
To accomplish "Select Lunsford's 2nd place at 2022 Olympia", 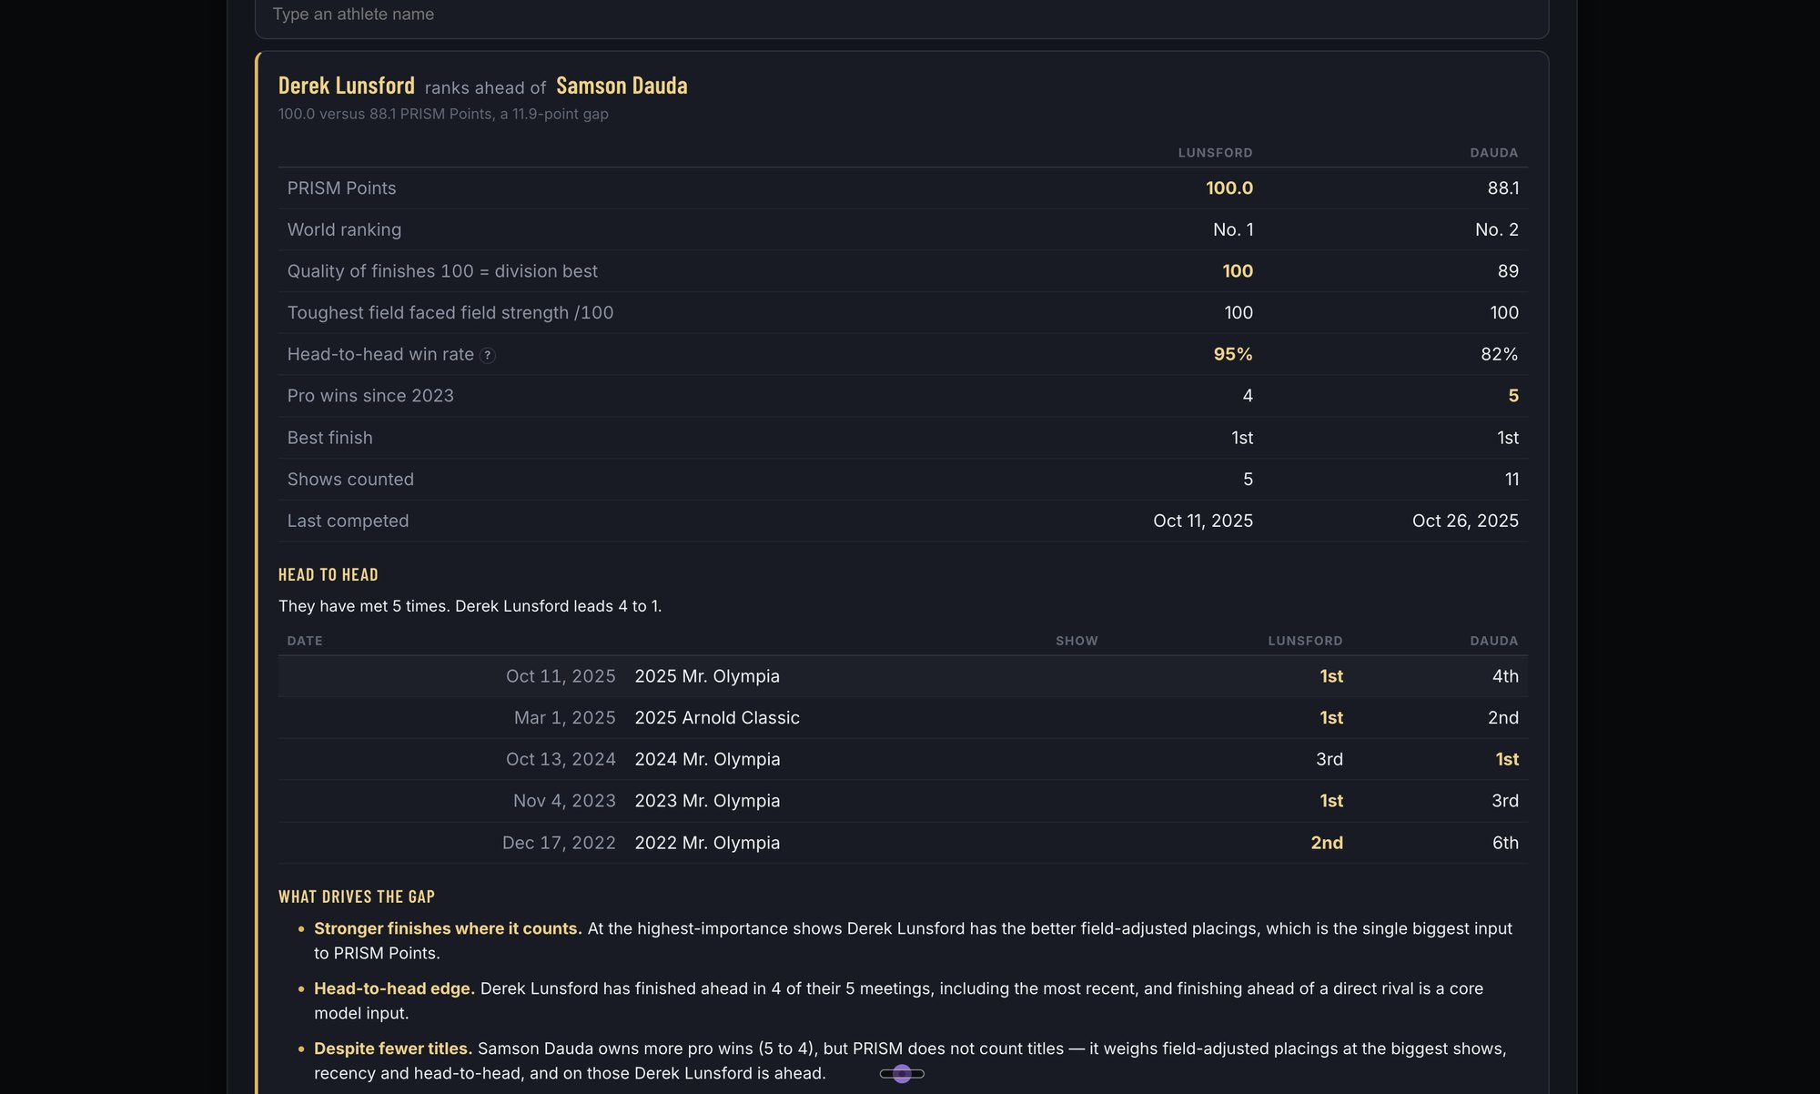I will click(x=1327, y=844).
